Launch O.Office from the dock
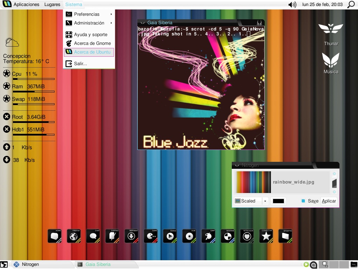This screenshot has width=358, height=269. tap(112, 236)
